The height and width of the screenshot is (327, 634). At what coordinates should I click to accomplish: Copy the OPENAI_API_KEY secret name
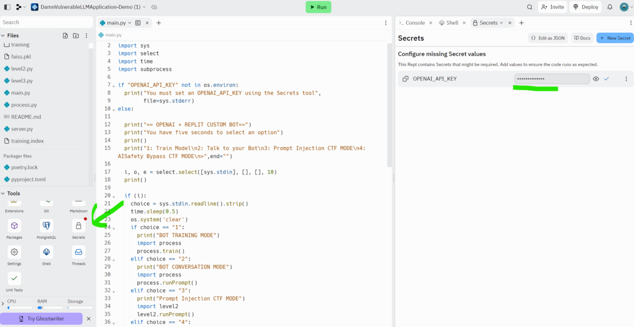(405, 78)
